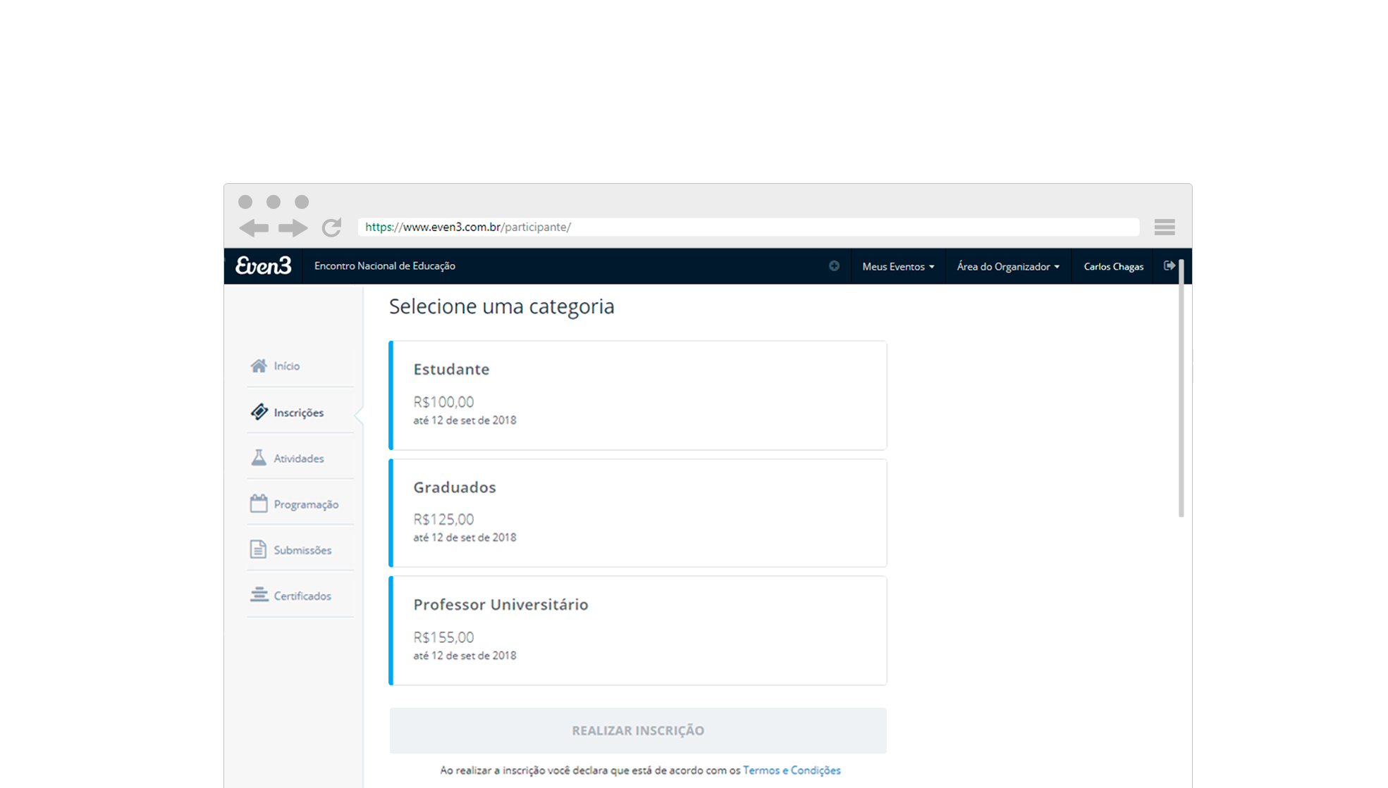Expand the Meus Eventos dropdown
Viewport: 1388px width, 788px height.
point(898,267)
